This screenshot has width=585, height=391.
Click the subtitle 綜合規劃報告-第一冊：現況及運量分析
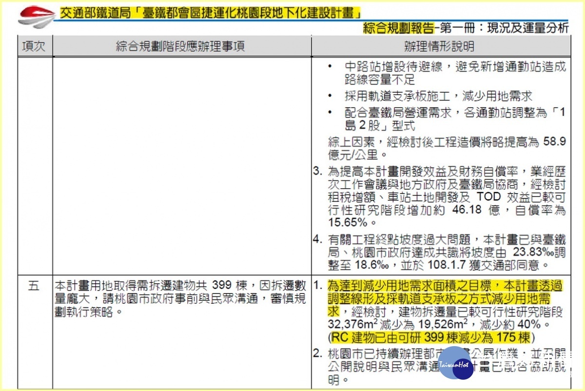coord(466,27)
